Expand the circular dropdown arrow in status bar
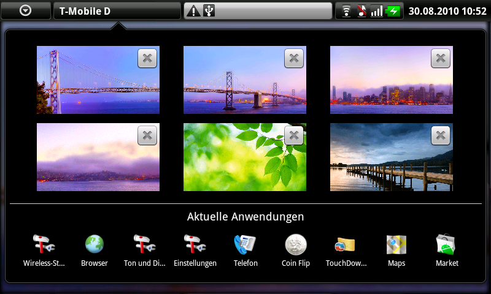The width and height of the screenshot is (491, 294). point(26,10)
